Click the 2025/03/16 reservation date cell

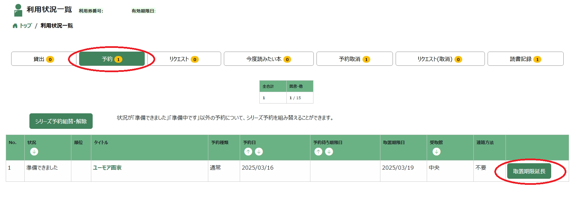click(x=275, y=171)
